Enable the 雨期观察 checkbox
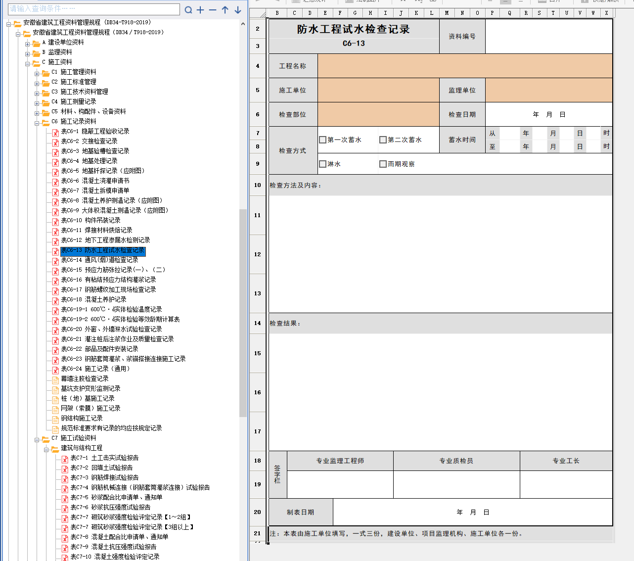The width and height of the screenshot is (634, 561). [383, 164]
